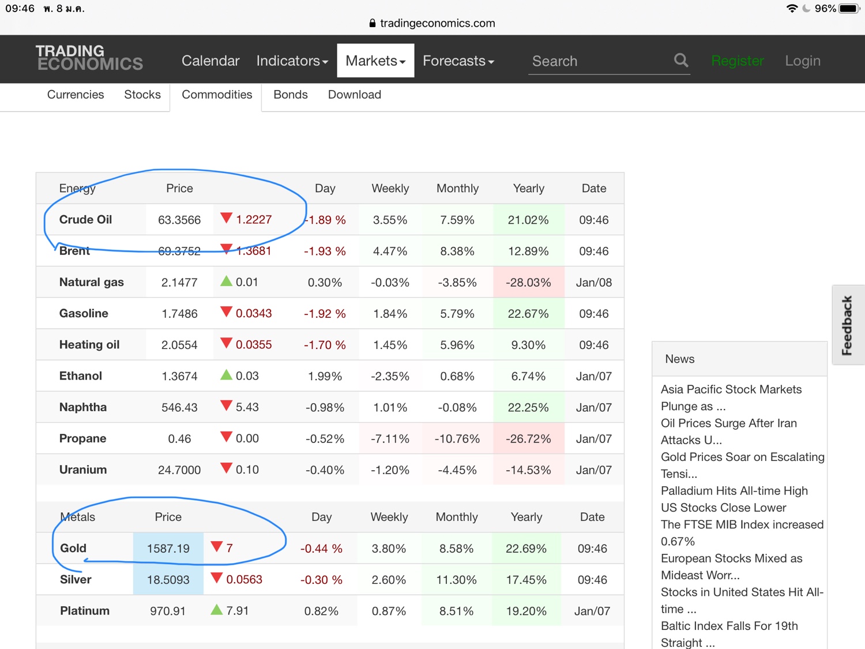865x649 pixels.
Task: Click the green up arrow for Natural gas
Action: pyautogui.click(x=226, y=281)
